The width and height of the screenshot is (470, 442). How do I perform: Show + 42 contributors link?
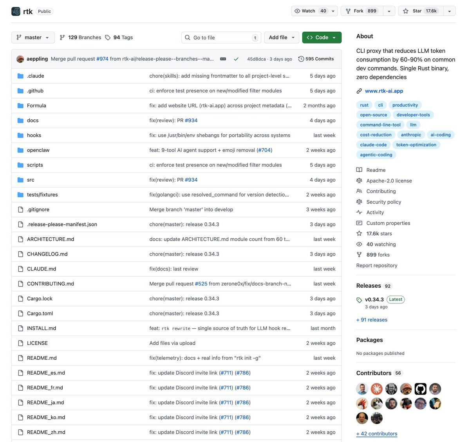click(x=377, y=434)
